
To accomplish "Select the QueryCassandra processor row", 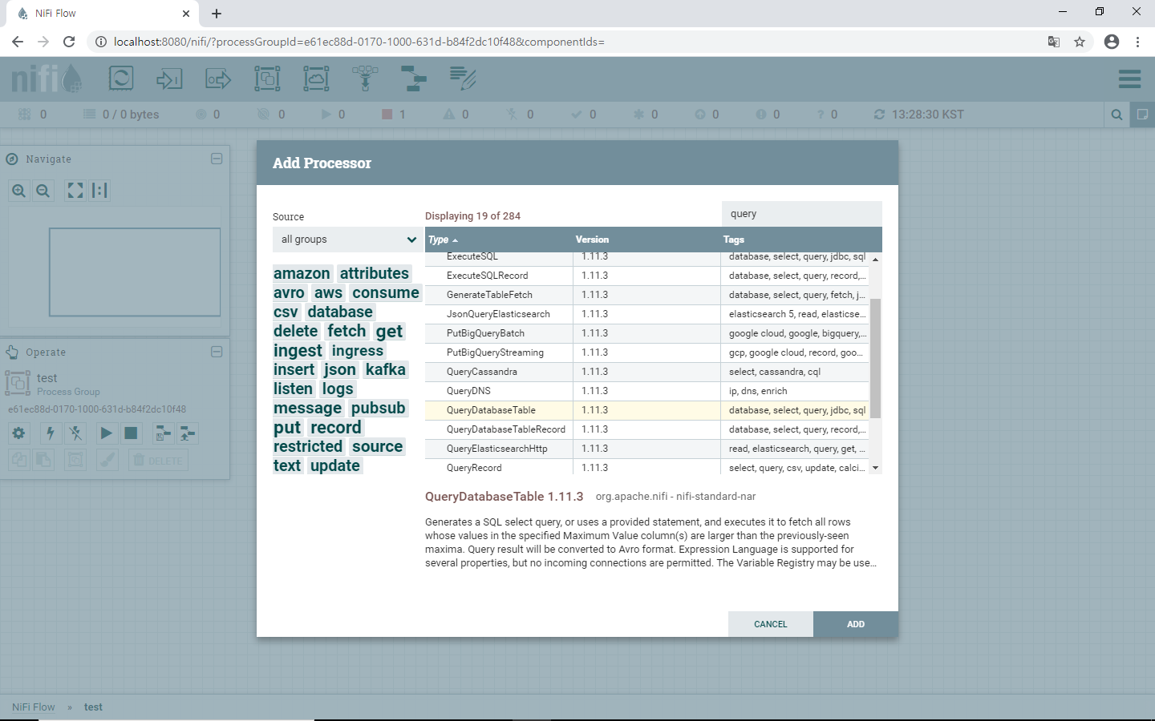I will point(646,372).
